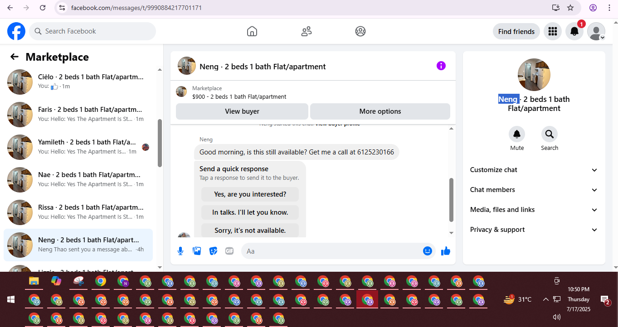
Task: Open the Groups icon in top navigation
Action: click(x=360, y=31)
